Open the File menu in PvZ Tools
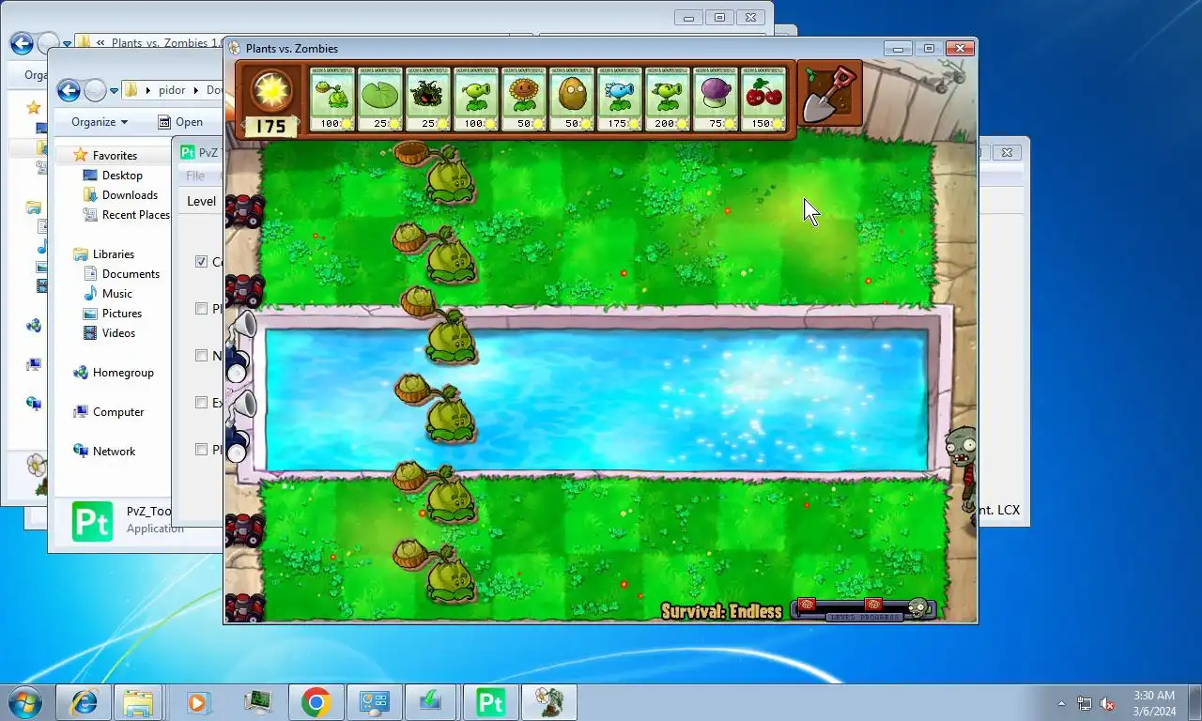This screenshot has height=721, width=1202. coord(195,176)
